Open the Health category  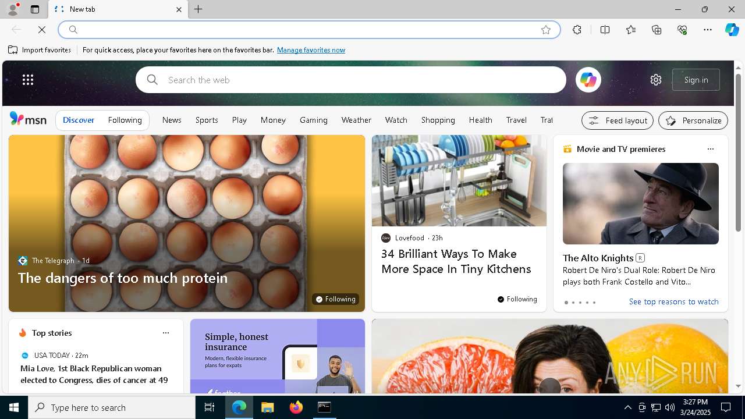tap(481, 120)
